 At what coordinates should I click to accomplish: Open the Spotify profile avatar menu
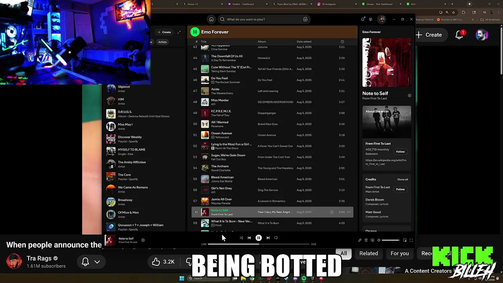pyautogui.click(x=381, y=19)
